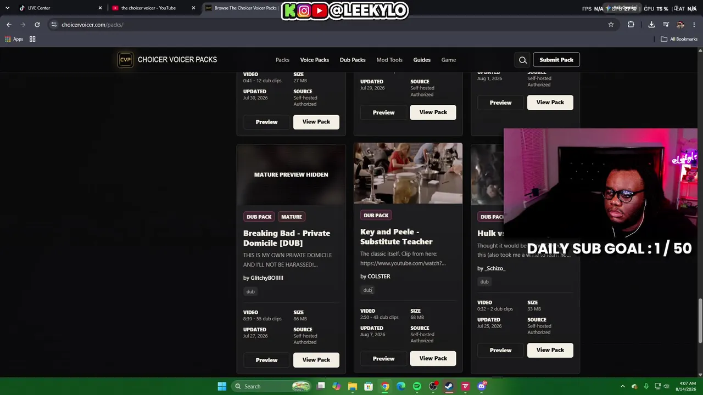
Task: View Pack for Breaking Bad Private Domicile
Action: [316, 360]
